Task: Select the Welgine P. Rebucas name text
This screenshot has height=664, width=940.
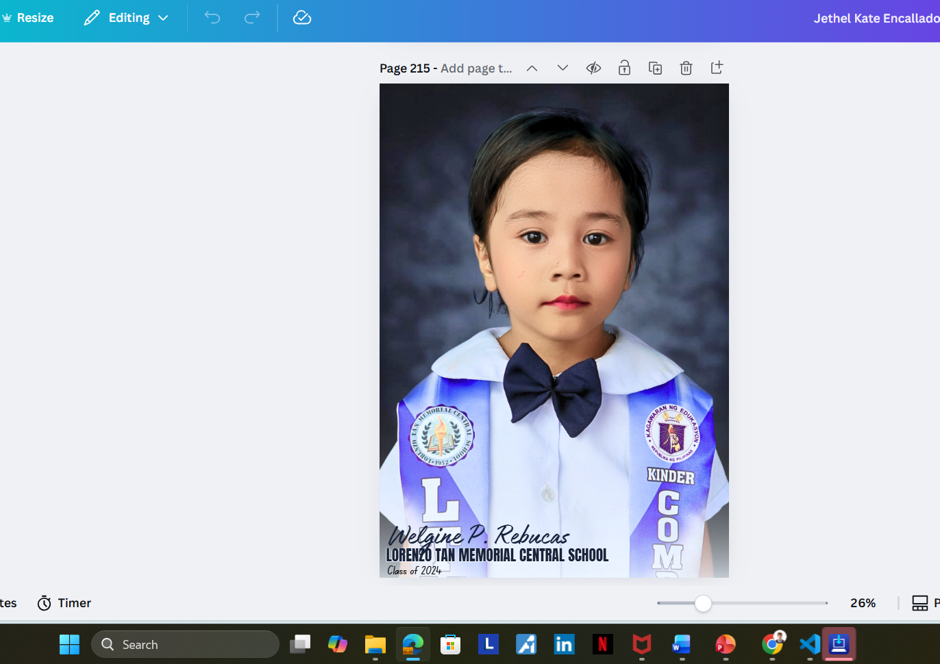Action: pos(479,535)
